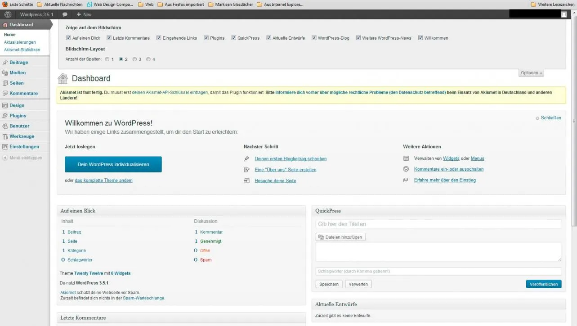Uncheck the WordPress-Blog checkbox
Viewport: 577px width, 326px height.
pos(314,38)
